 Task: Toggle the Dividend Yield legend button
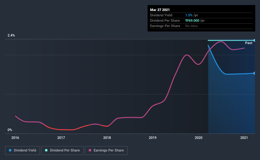[22, 151]
